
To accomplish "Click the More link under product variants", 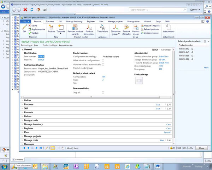I will click(x=206, y=67).
